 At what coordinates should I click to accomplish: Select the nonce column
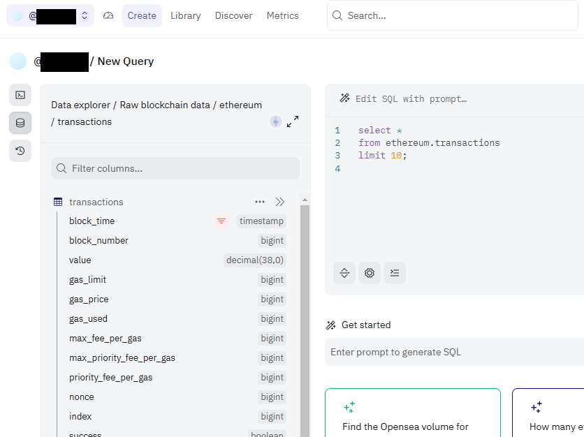point(81,397)
